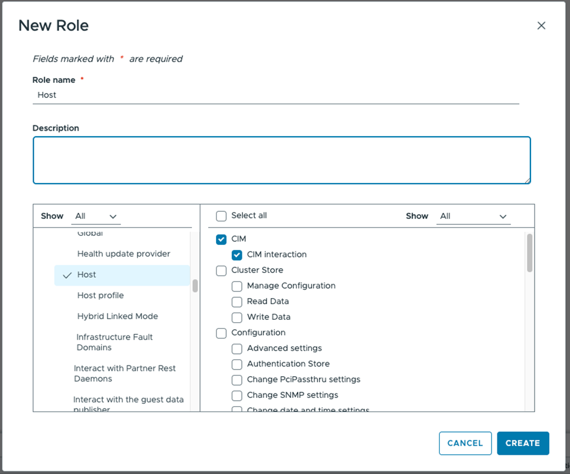Uncheck the CIM interaction checkbox
The image size is (570, 474).
click(x=236, y=255)
